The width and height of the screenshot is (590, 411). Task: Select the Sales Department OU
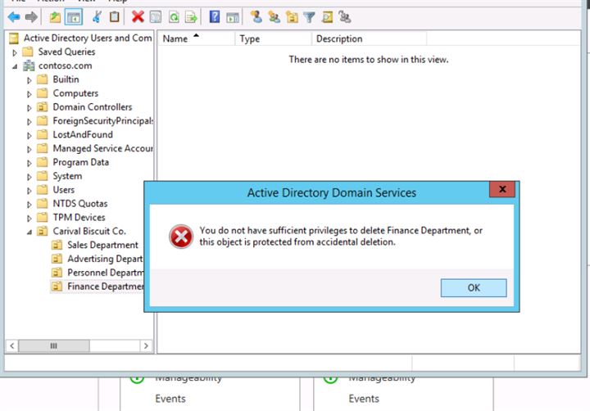(102, 245)
